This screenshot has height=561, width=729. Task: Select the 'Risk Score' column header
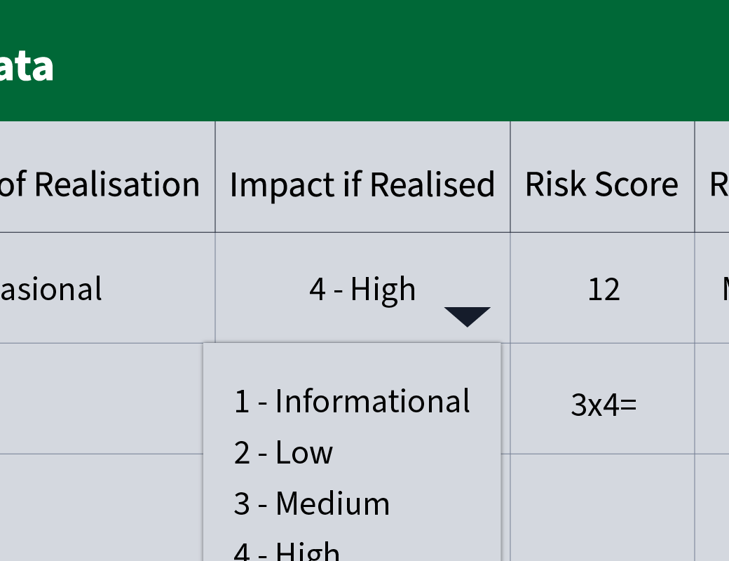tap(602, 184)
